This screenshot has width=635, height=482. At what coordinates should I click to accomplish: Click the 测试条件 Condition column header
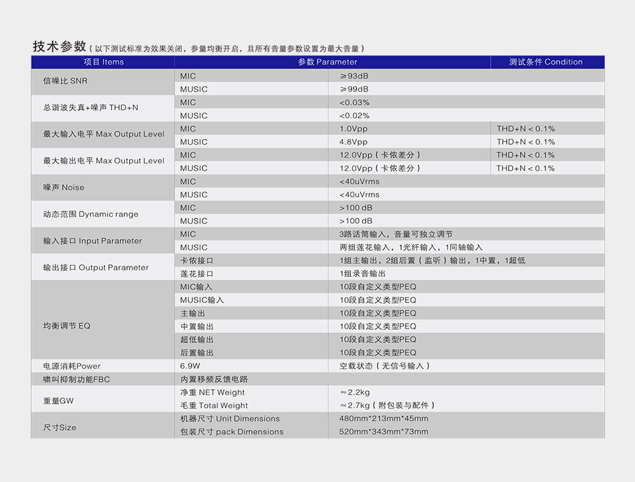tap(547, 62)
